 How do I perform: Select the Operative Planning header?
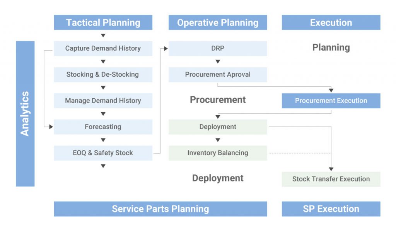click(x=218, y=22)
